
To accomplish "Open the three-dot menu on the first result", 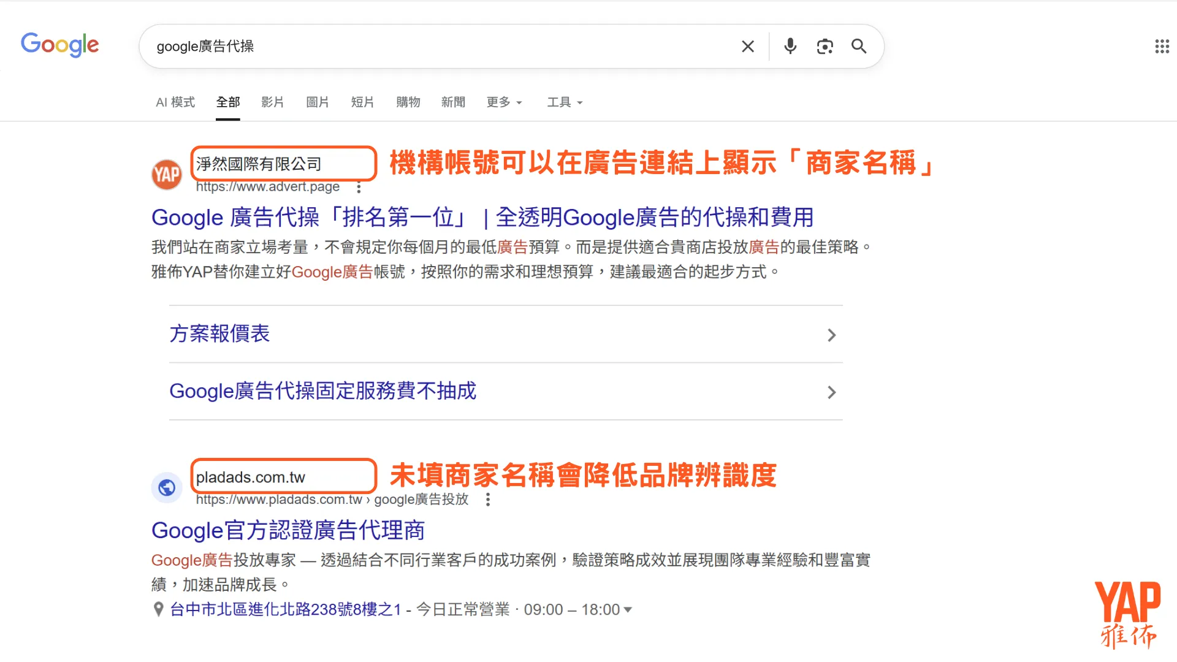I will tap(358, 188).
